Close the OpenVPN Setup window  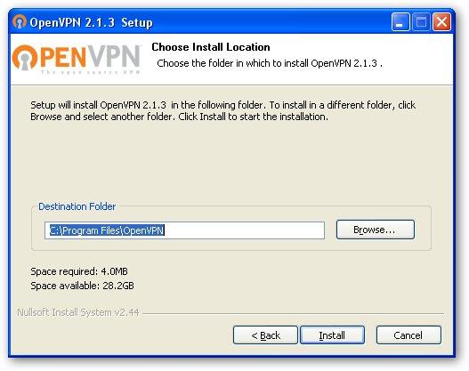[x=441, y=22]
